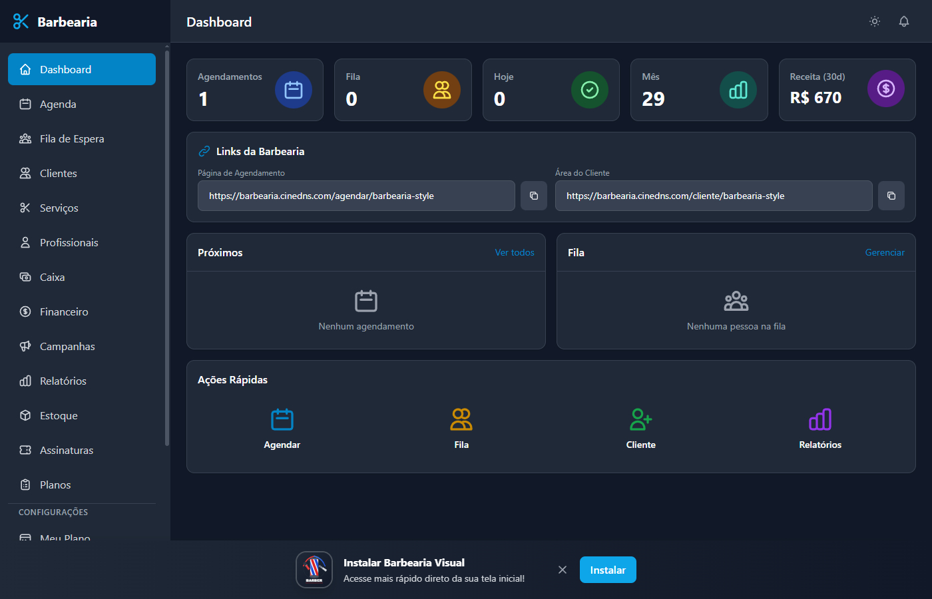Click the Página de Agendamento URL field
Image resolution: width=932 pixels, height=599 pixels.
click(x=356, y=196)
